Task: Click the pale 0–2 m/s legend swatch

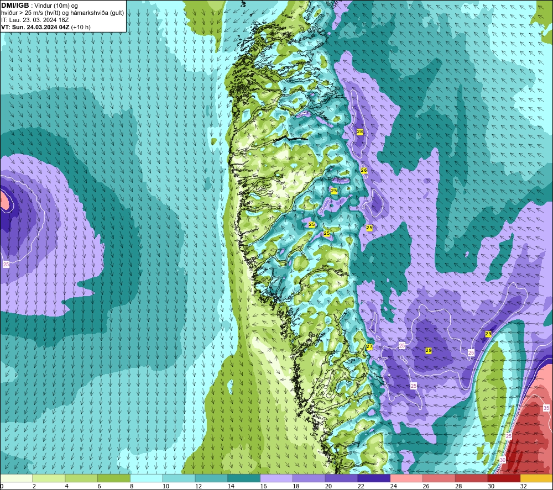Action: point(16,478)
